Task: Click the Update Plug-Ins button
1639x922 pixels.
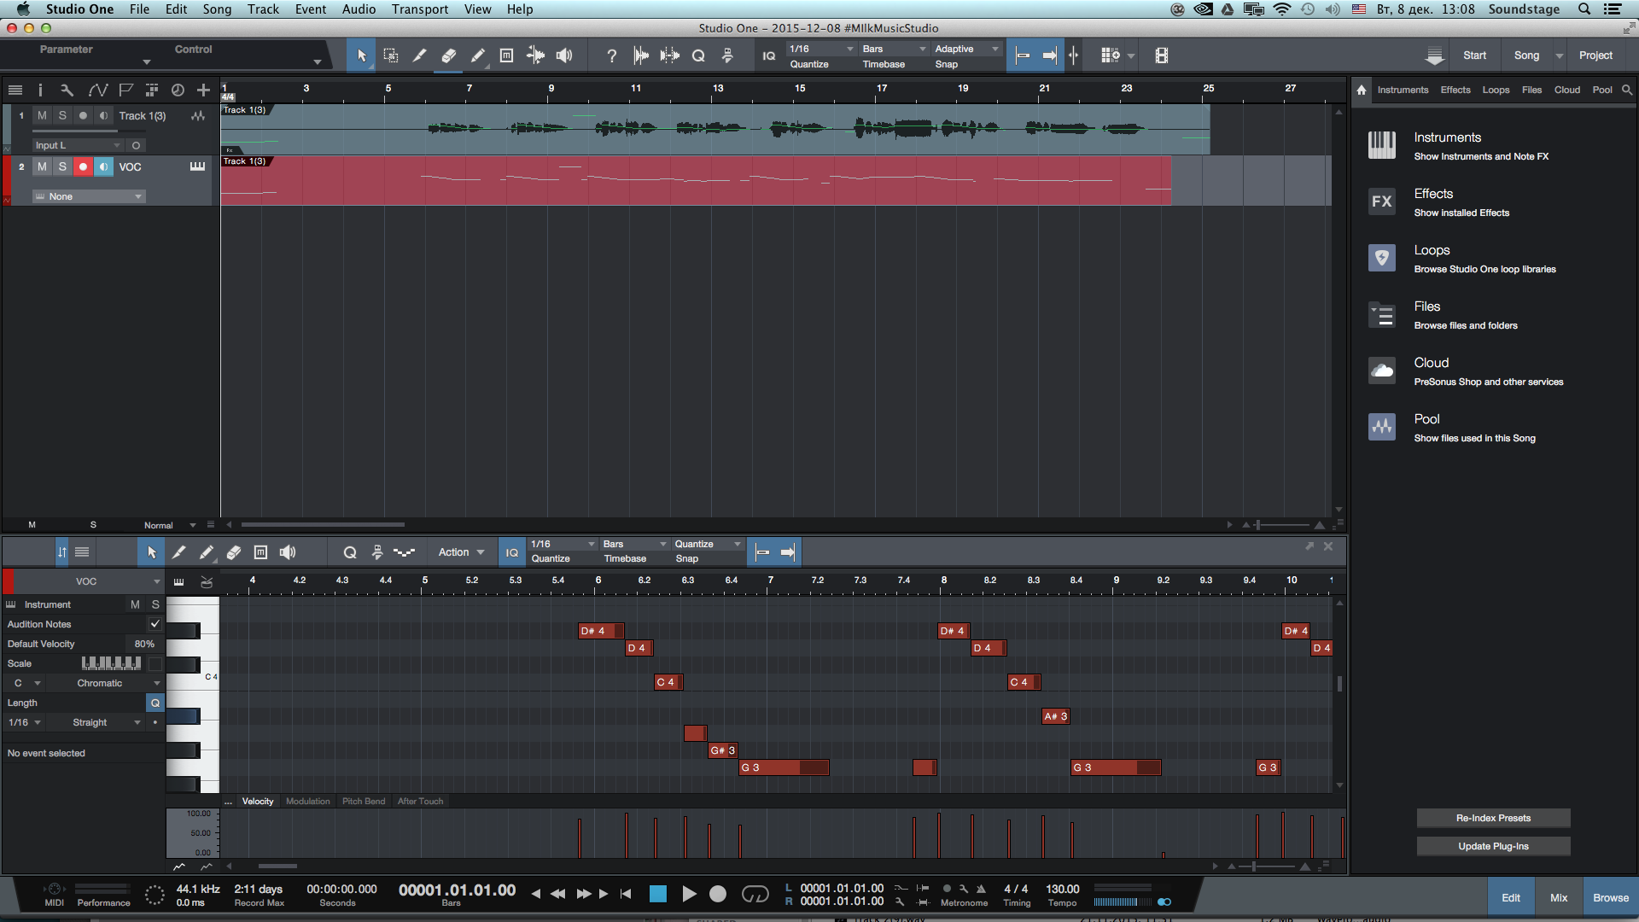Action: click(1493, 846)
